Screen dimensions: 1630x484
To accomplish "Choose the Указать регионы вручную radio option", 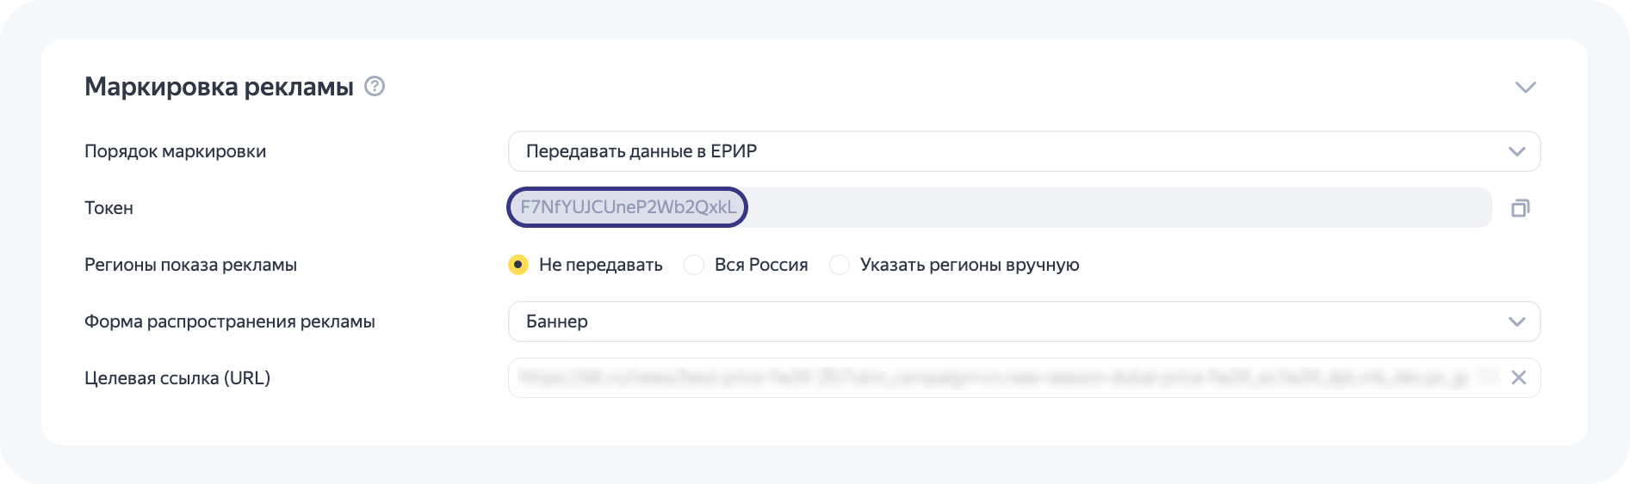I will 840,265.
